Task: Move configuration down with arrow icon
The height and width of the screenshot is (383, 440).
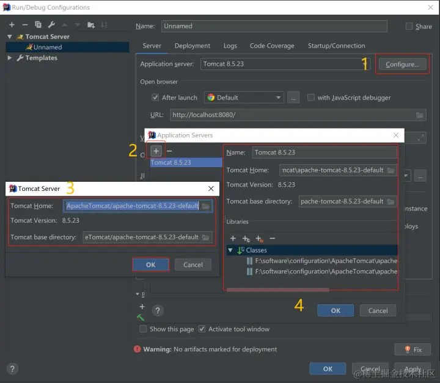Action: tap(78, 24)
